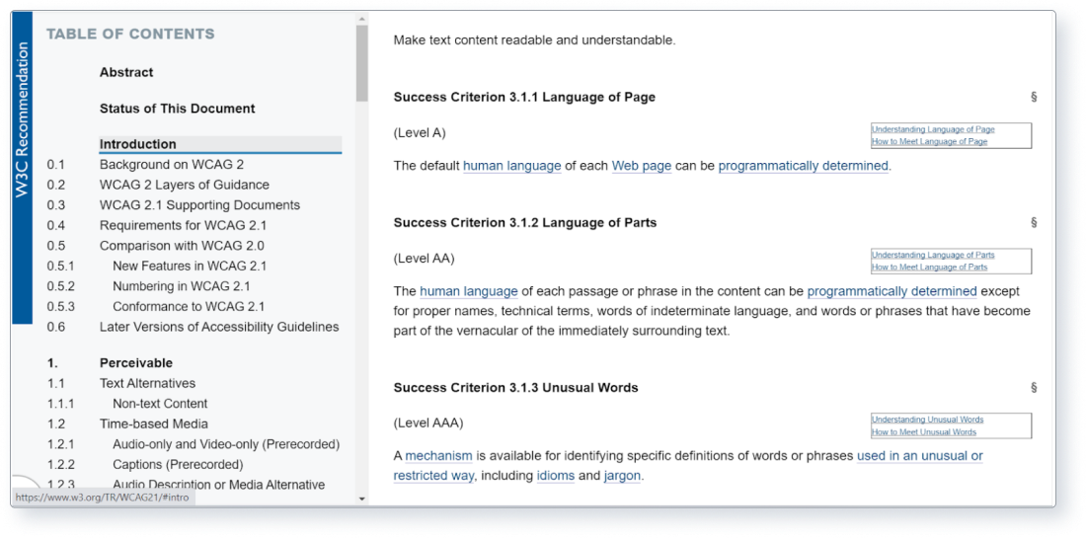Follow Understanding Language of Page link
The width and height of the screenshot is (1086, 538).
933,129
